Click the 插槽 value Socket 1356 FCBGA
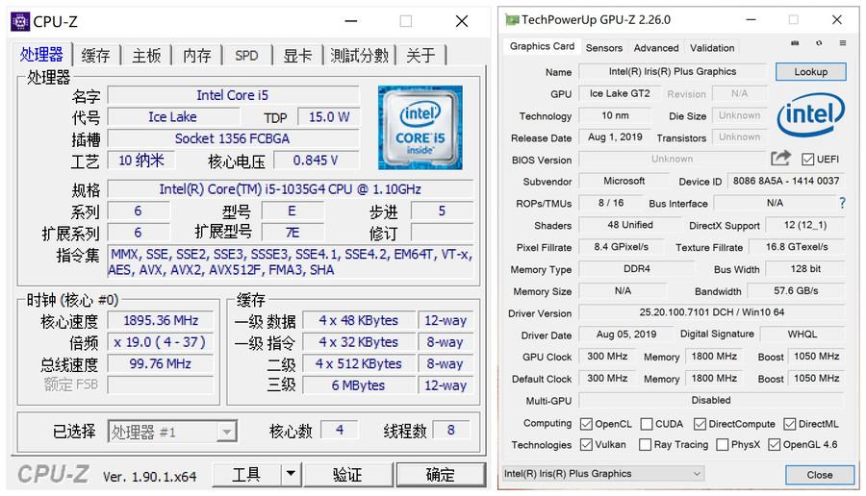 [x=233, y=138]
